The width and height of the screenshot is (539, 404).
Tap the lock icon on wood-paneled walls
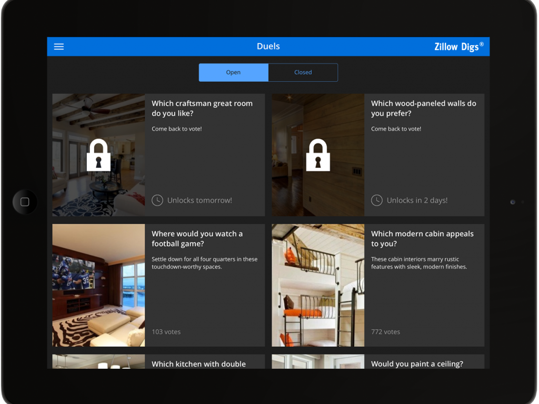click(x=318, y=155)
